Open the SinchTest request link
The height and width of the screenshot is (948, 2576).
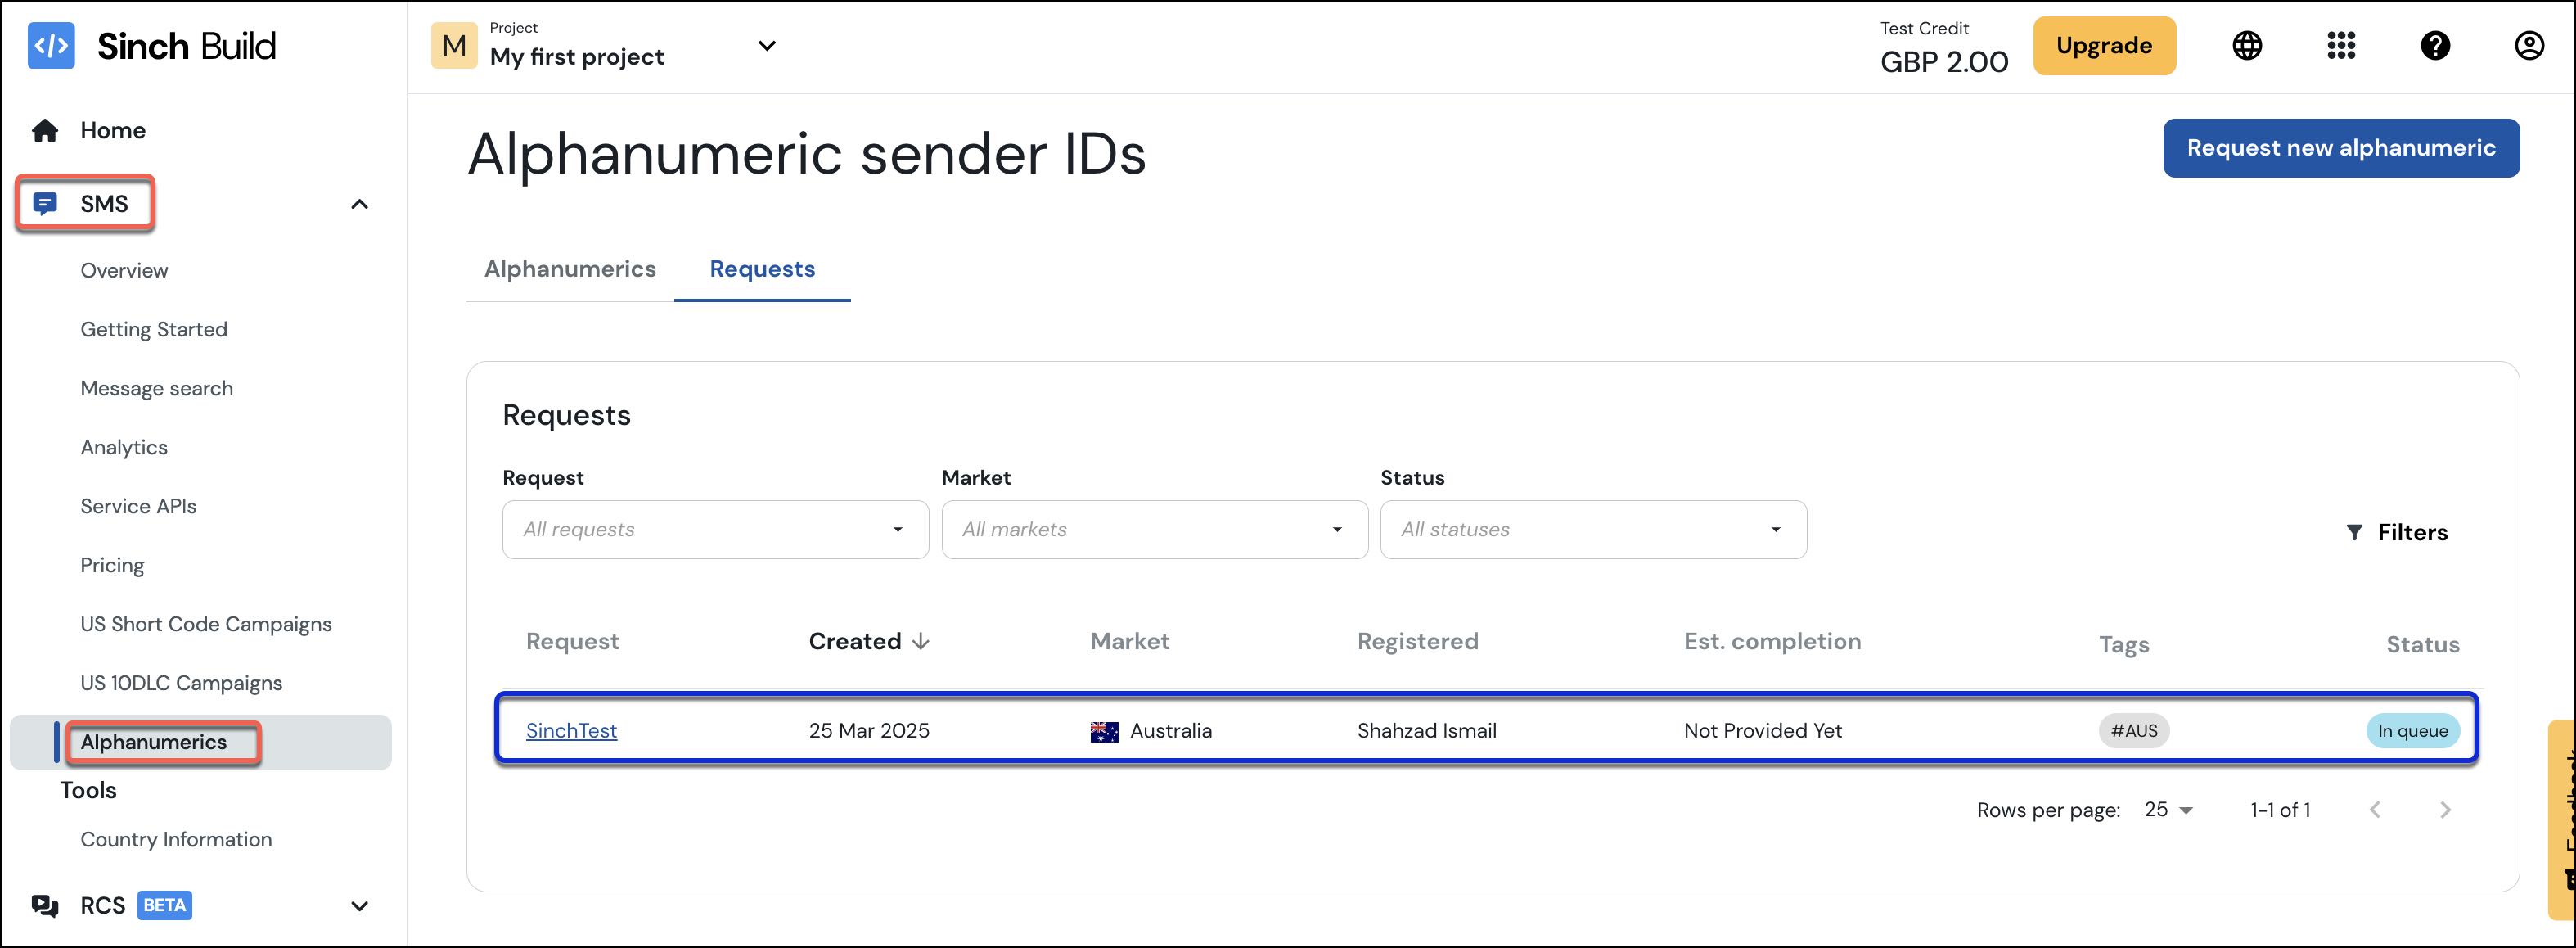(x=572, y=731)
